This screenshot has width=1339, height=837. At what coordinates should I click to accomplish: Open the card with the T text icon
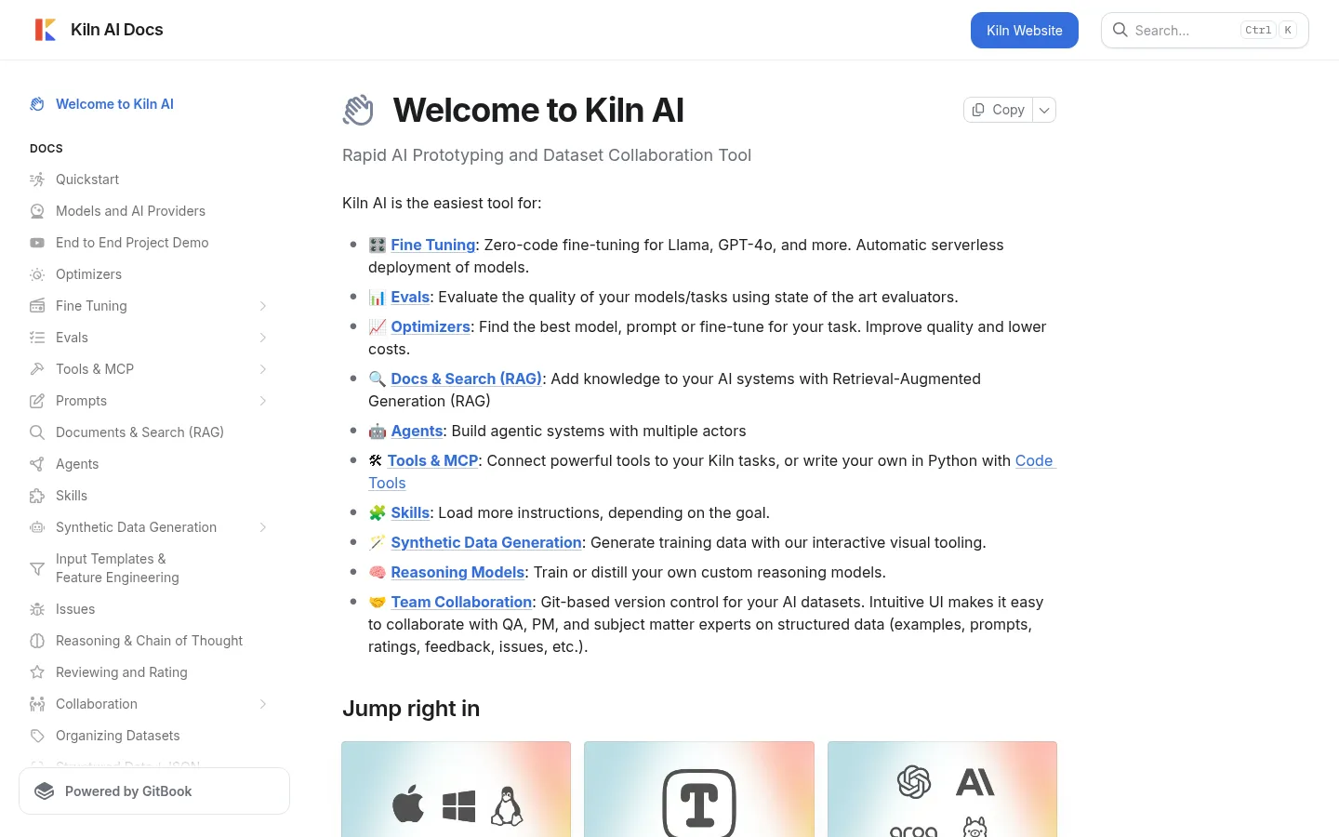tap(699, 789)
